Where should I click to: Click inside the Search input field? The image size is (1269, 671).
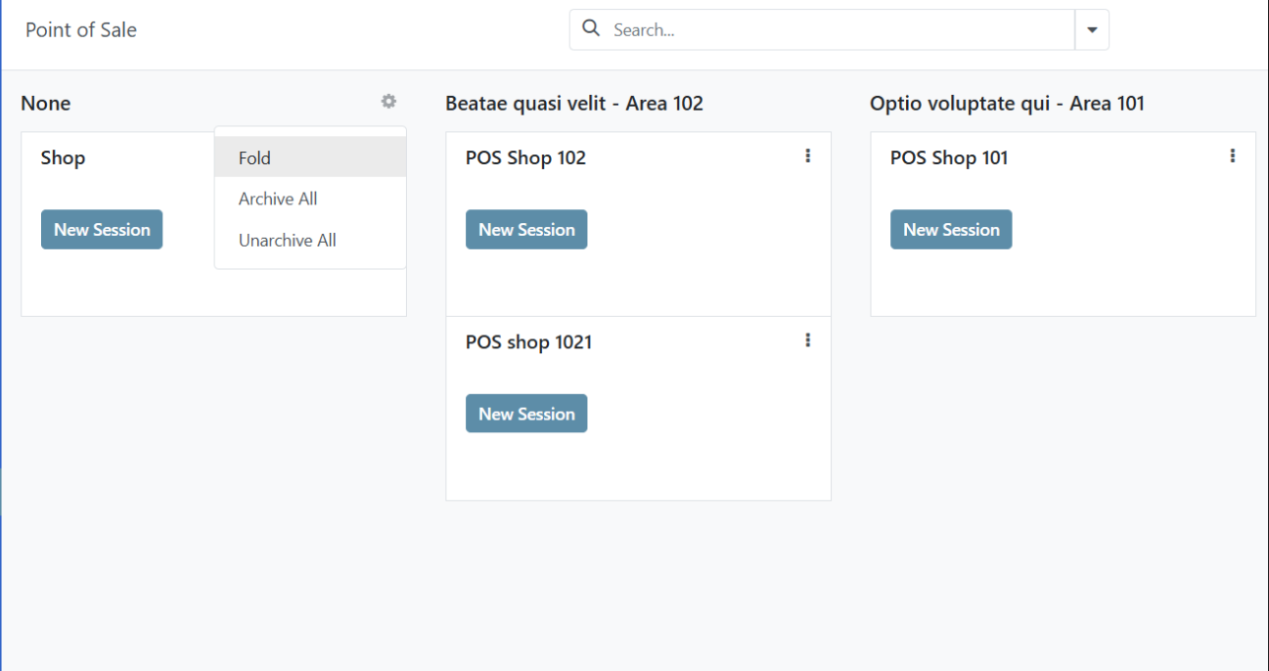(783, 29)
